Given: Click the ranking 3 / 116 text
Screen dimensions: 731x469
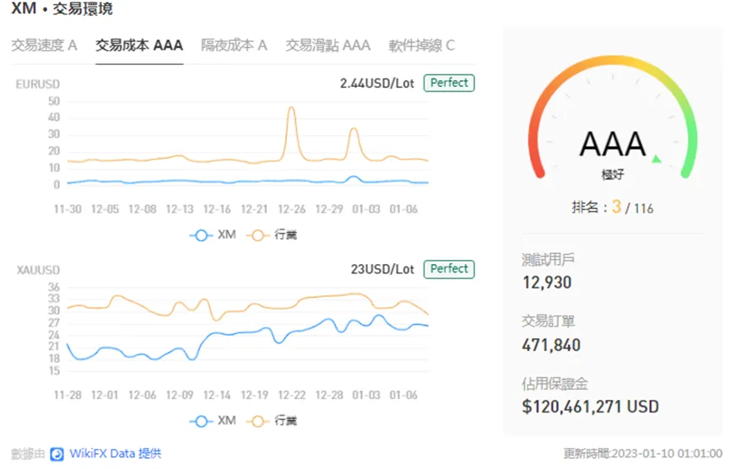Looking at the screenshot, I should pos(613,208).
